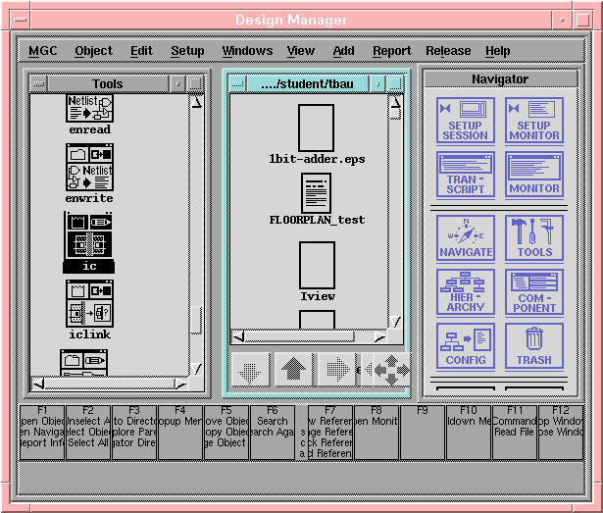Open the Report menu
Screen dimensions: 603x513
391,51
